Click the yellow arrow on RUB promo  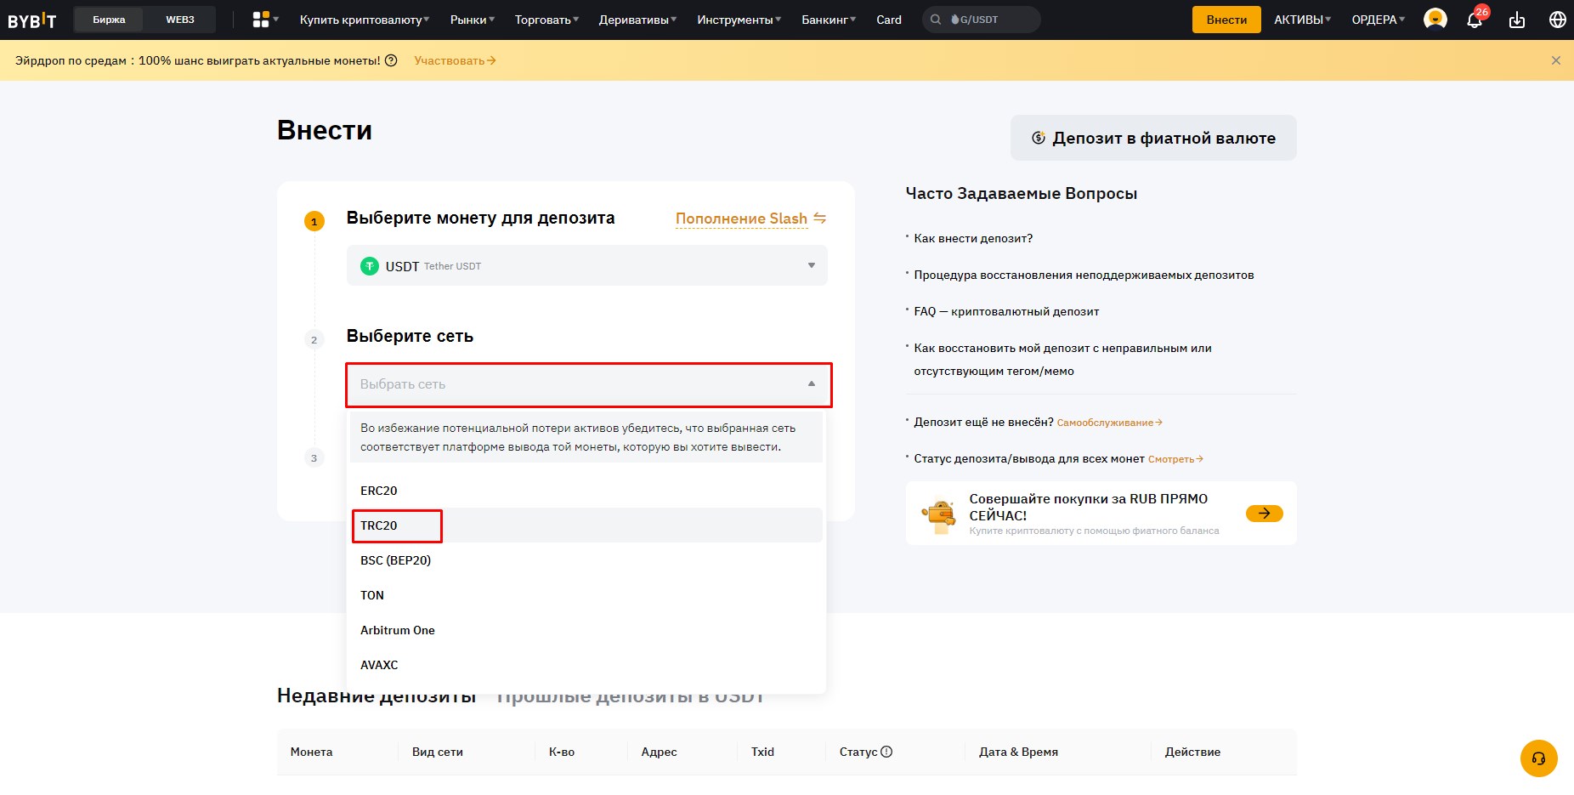pos(1265,514)
